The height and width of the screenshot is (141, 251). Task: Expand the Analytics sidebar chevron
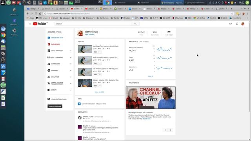click(71, 77)
